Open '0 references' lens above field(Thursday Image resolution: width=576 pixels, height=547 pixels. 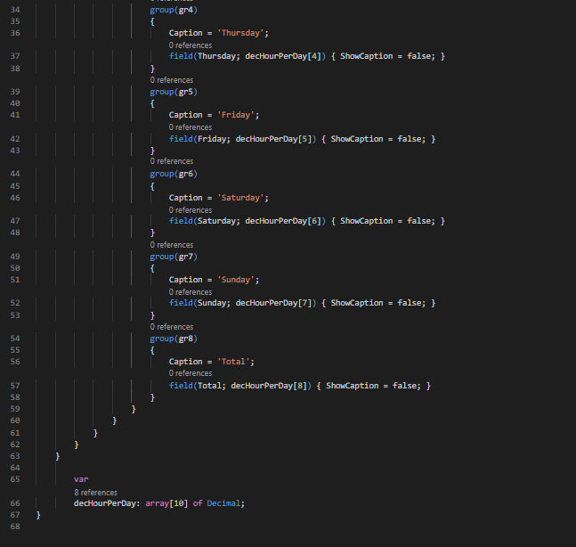[x=191, y=45]
